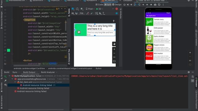Image resolution: width=198 pixels, height=111 pixels.
Task: Click the emulator Home circle button
Action: pyautogui.click(x=147, y=5)
